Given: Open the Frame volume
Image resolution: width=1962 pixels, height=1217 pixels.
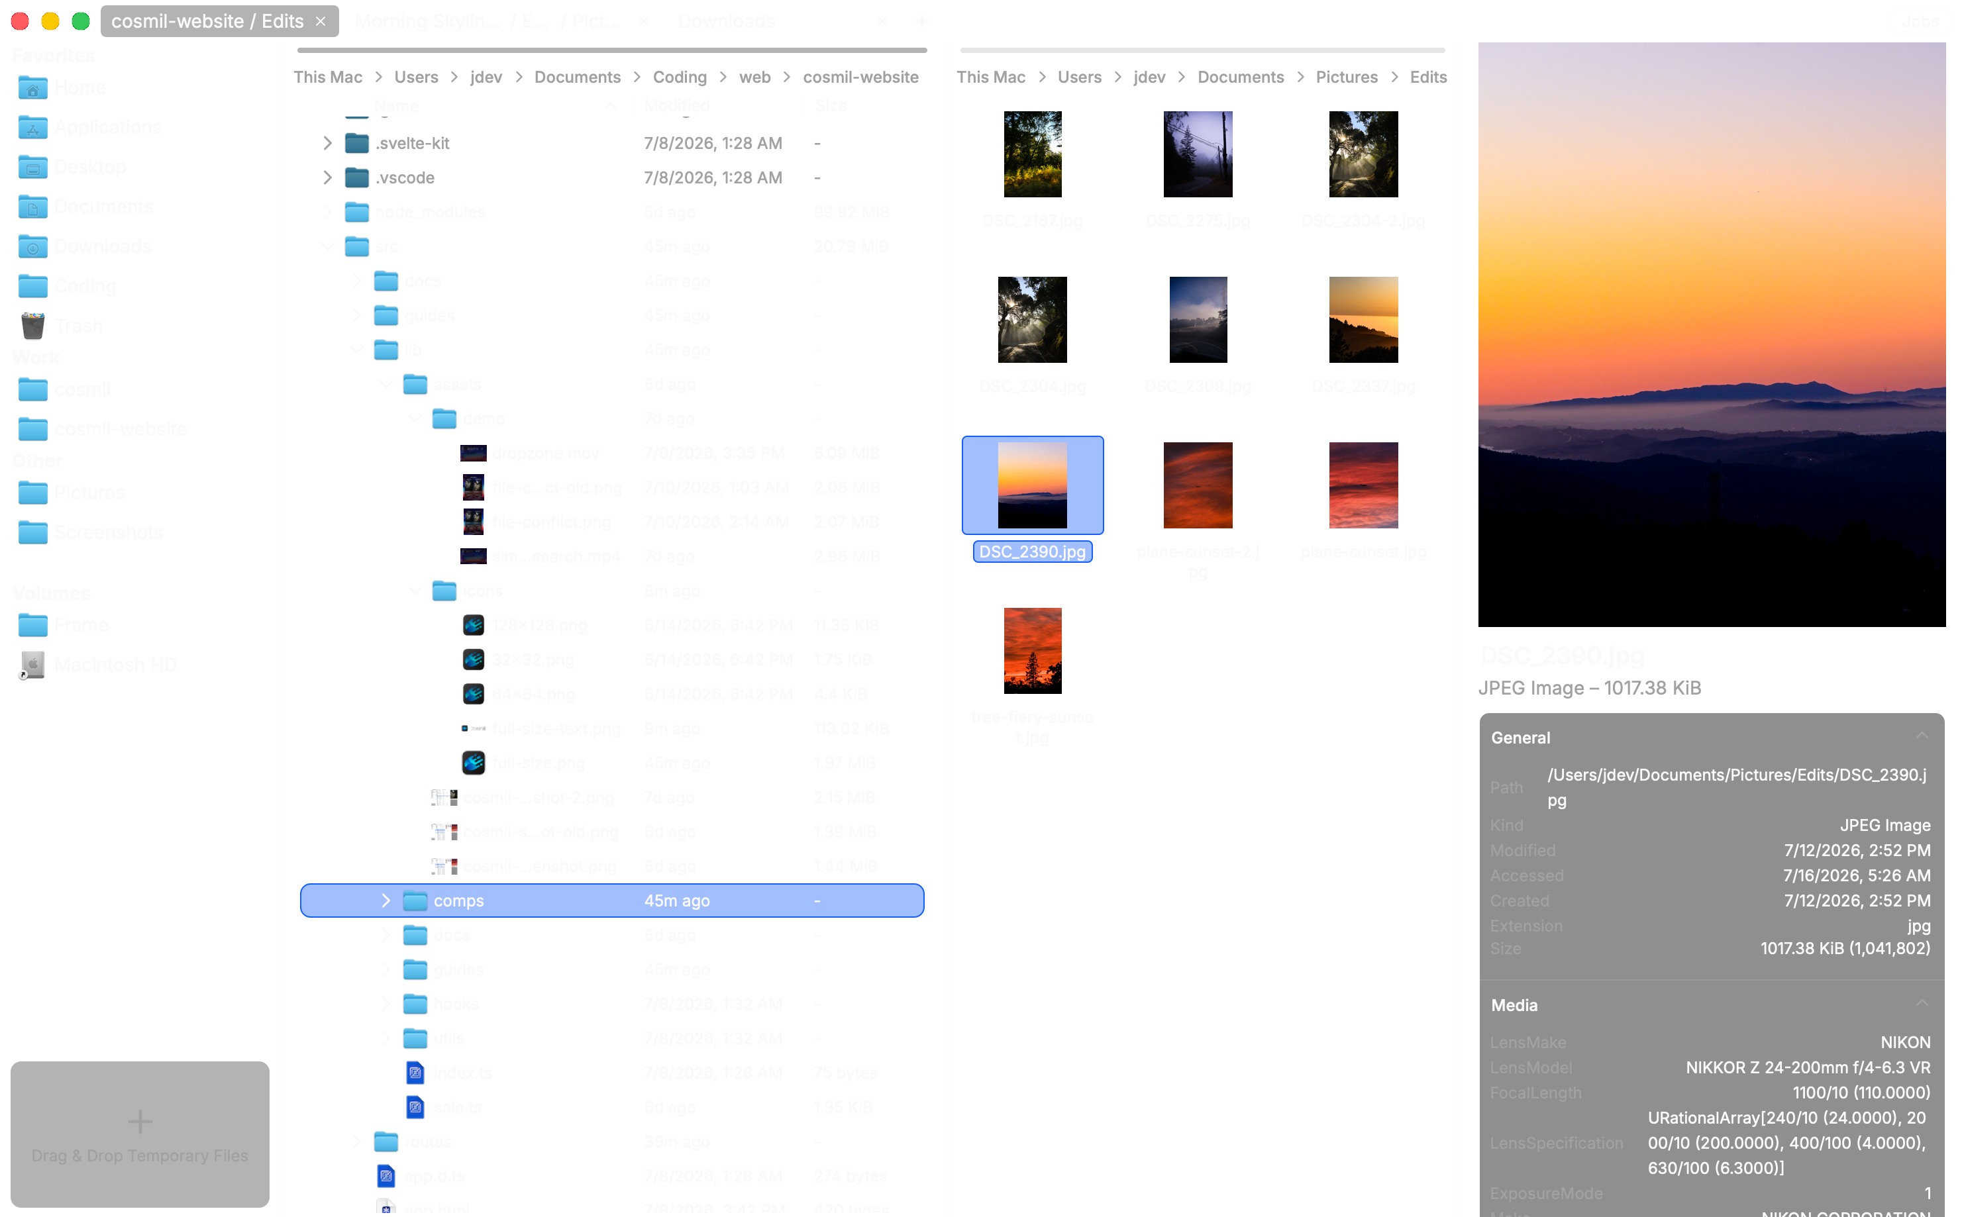Looking at the screenshot, I should [63, 624].
